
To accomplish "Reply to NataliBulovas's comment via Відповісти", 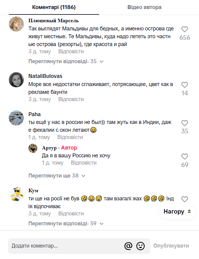I will [71, 99].
